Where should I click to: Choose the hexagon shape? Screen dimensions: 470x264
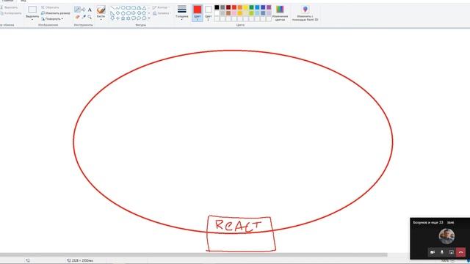(x=129, y=13)
